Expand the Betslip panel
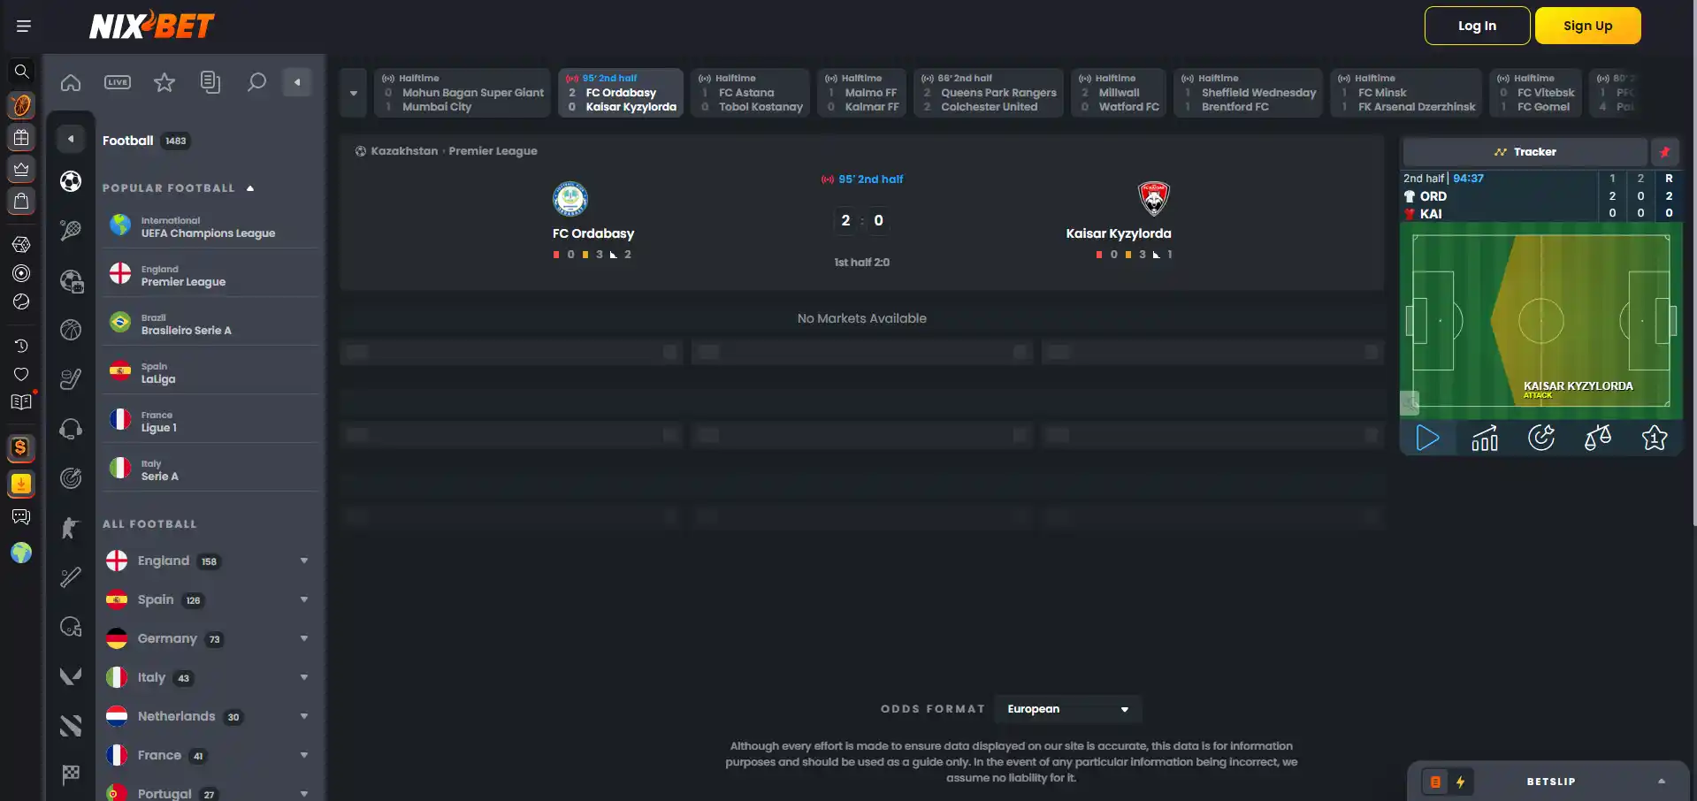This screenshot has width=1697, height=801. pos(1662,782)
